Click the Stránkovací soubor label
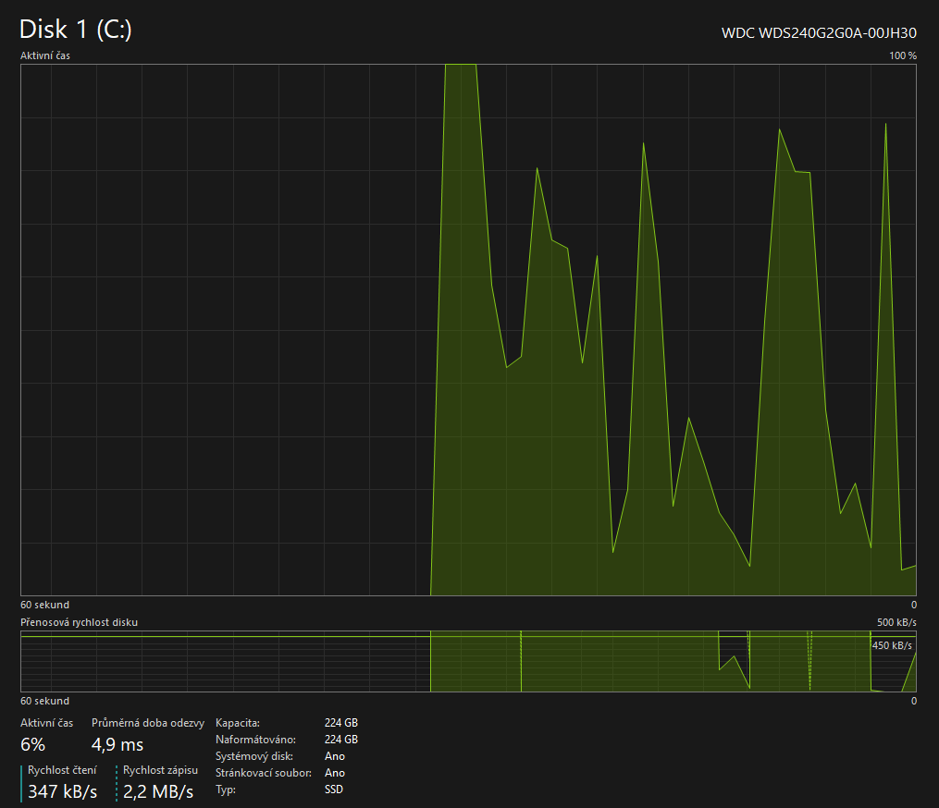The height and width of the screenshot is (808, 939). 262,773
